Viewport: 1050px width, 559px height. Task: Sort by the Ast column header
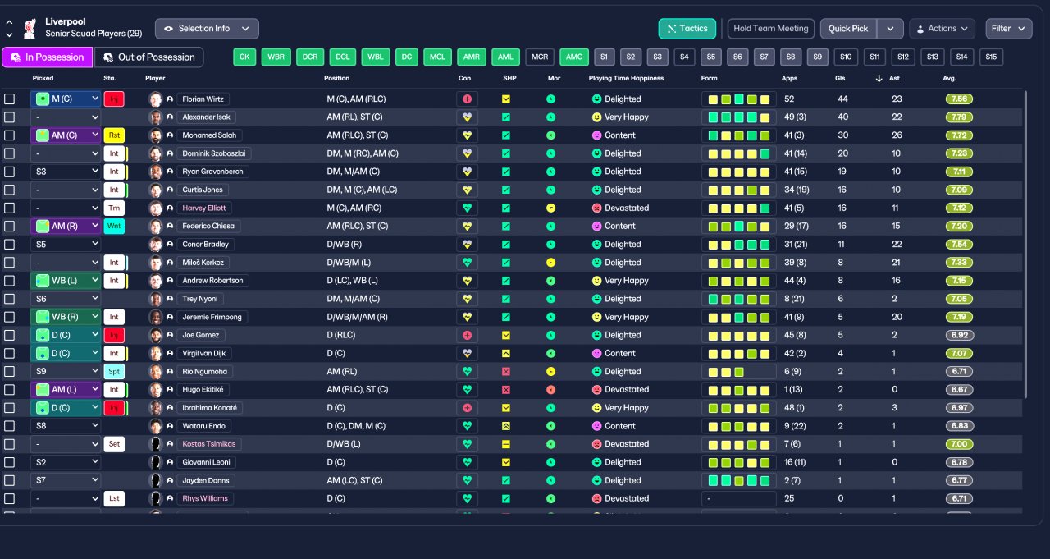tap(895, 78)
